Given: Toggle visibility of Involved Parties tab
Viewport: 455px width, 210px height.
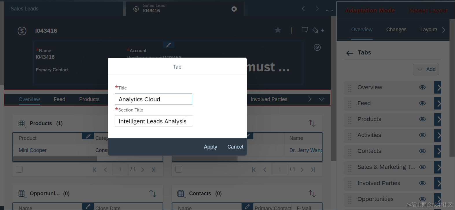Looking at the screenshot, I should pyautogui.click(x=422, y=183).
